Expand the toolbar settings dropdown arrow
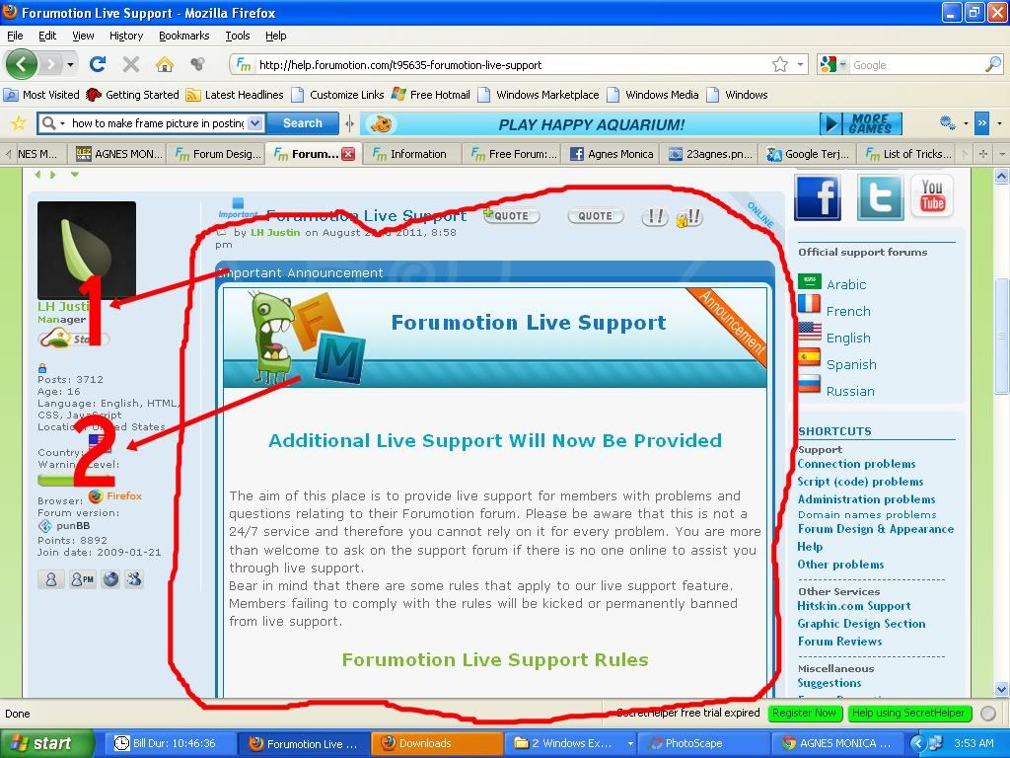1010x758 pixels. [966, 123]
